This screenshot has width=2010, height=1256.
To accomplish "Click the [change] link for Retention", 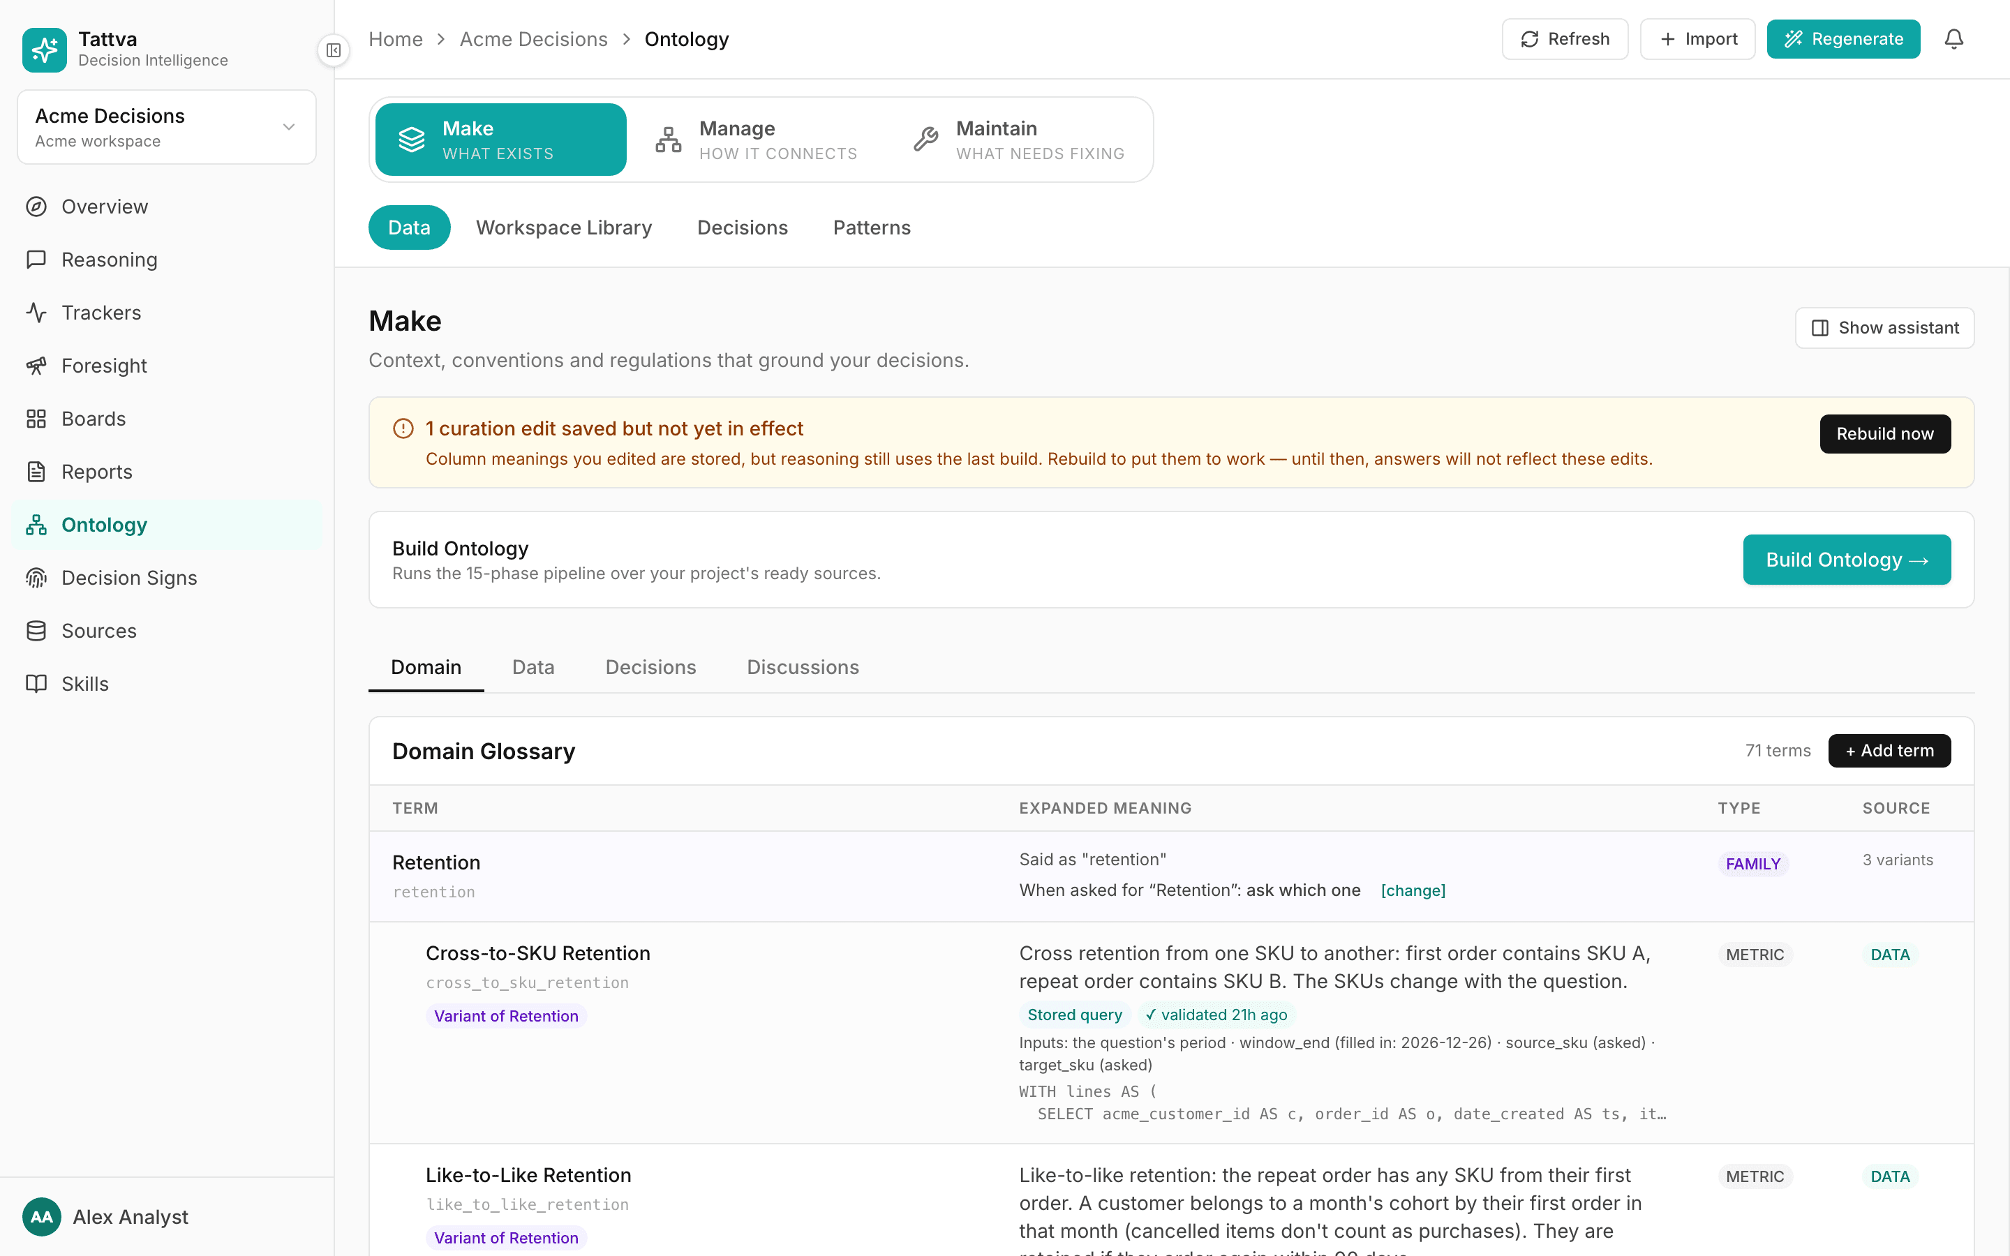I will 1413,890.
